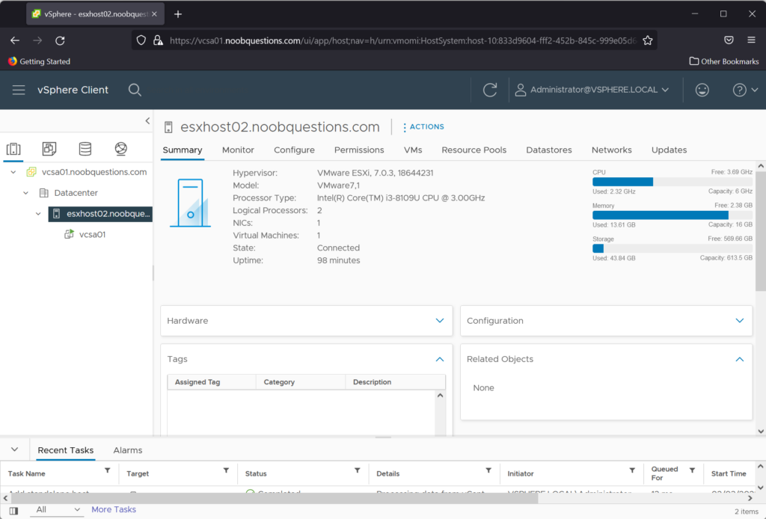Open the smiley feedback icon
Screen dimensions: 766x519
click(702, 90)
